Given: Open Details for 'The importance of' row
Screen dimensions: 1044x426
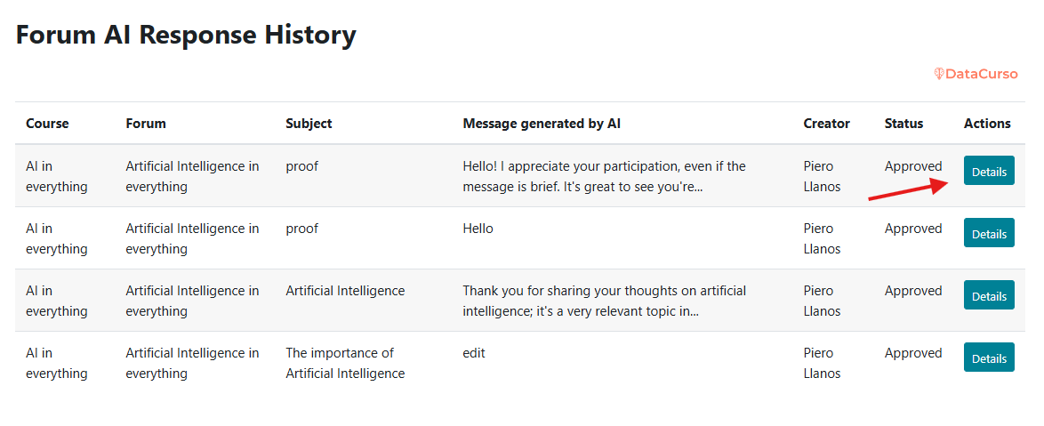Looking at the screenshot, I should [989, 358].
